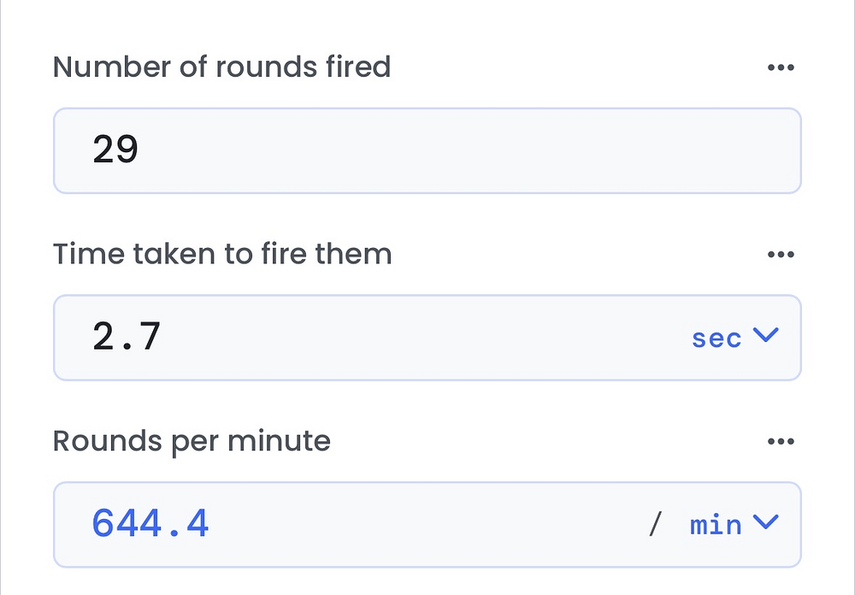
Task: Focus the Number of rounds fired input
Action: [x=427, y=150]
